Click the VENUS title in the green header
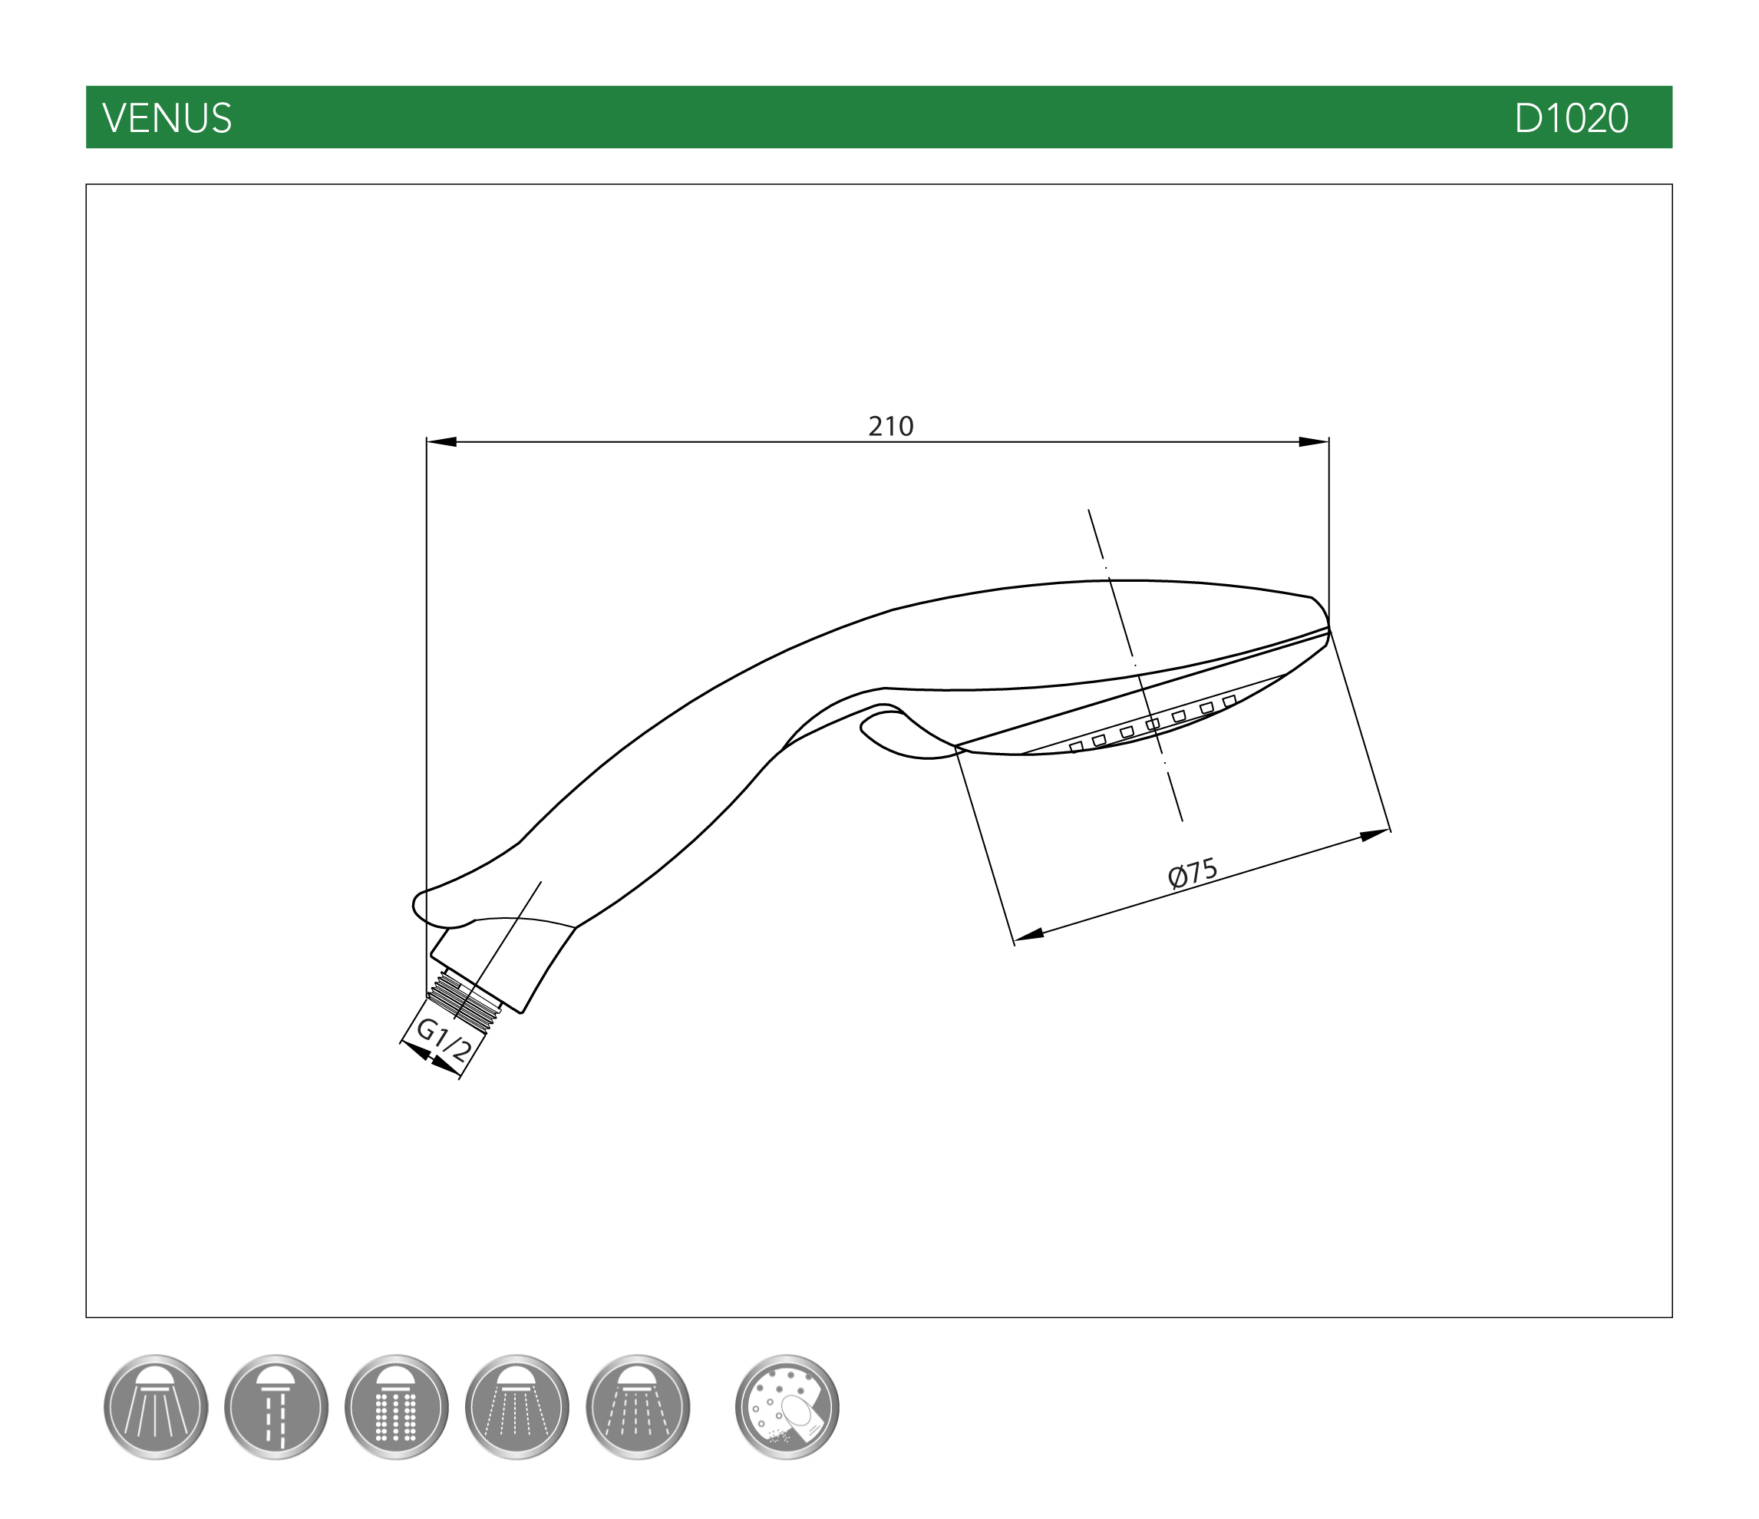 click(167, 118)
